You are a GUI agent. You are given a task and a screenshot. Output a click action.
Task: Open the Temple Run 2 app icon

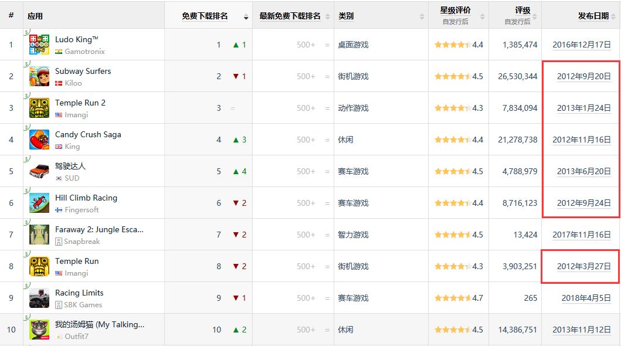pyautogui.click(x=39, y=108)
